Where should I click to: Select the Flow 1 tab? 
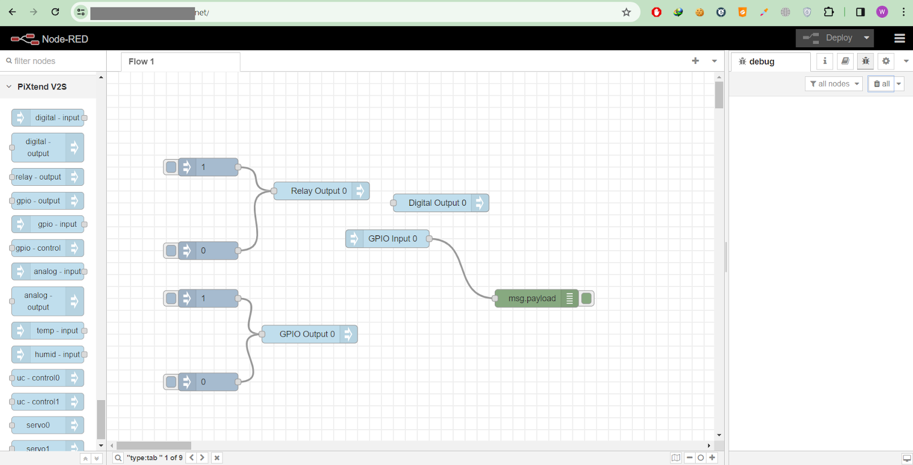[180, 62]
